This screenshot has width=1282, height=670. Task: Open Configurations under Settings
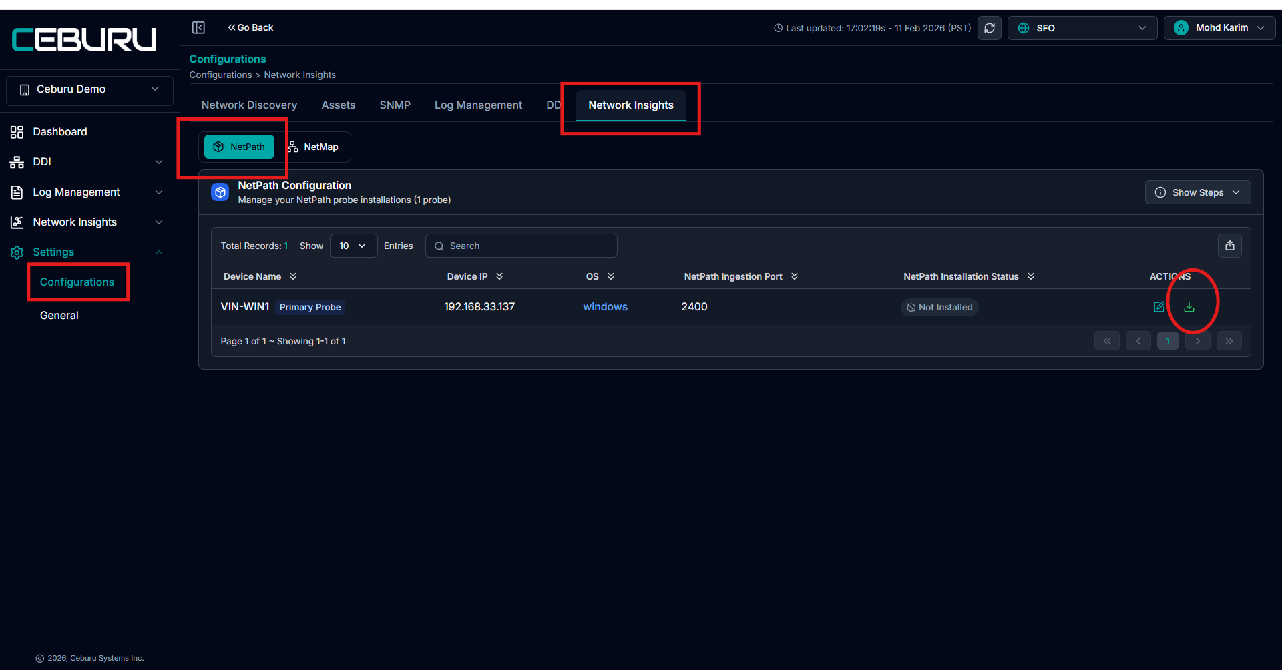(77, 282)
